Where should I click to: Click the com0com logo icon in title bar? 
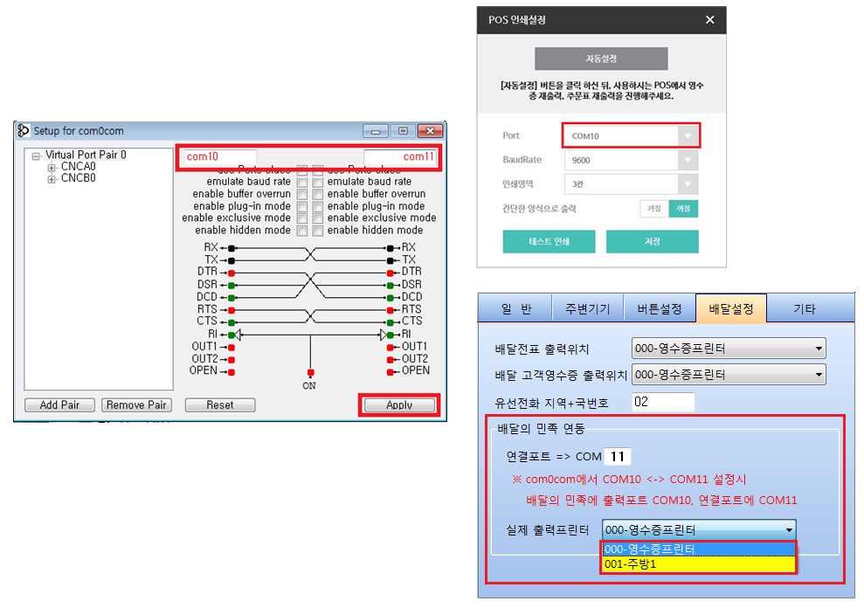coord(24,131)
